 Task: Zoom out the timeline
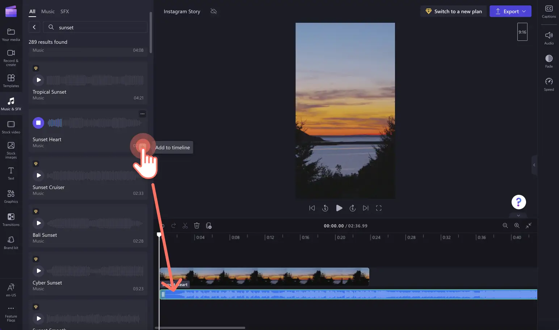coord(505,226)
